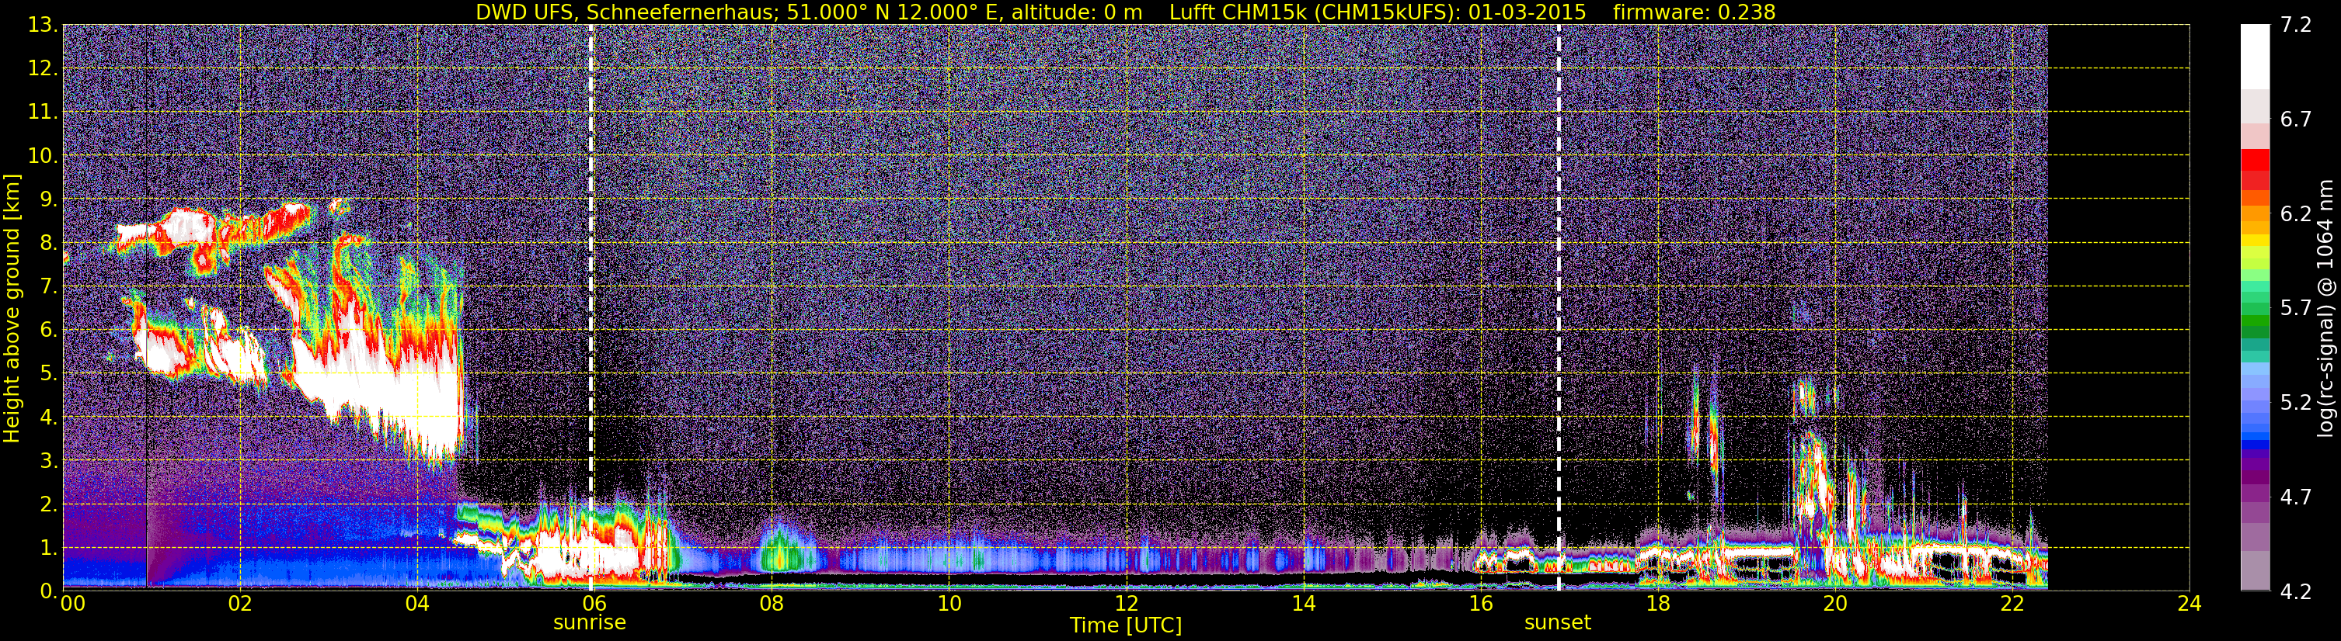Screen dimensions: 2341x641
Task: Click the "7." height axis tick label
Action: (47, 287)
